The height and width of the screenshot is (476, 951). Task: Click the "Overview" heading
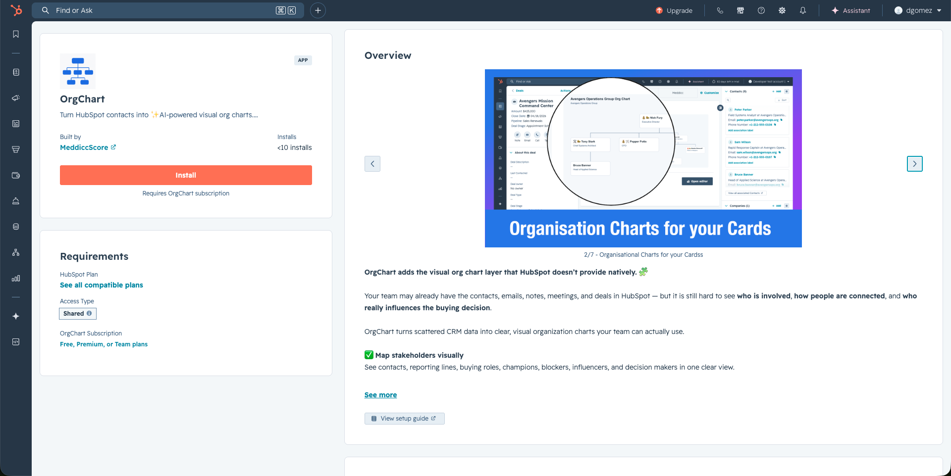388,55
